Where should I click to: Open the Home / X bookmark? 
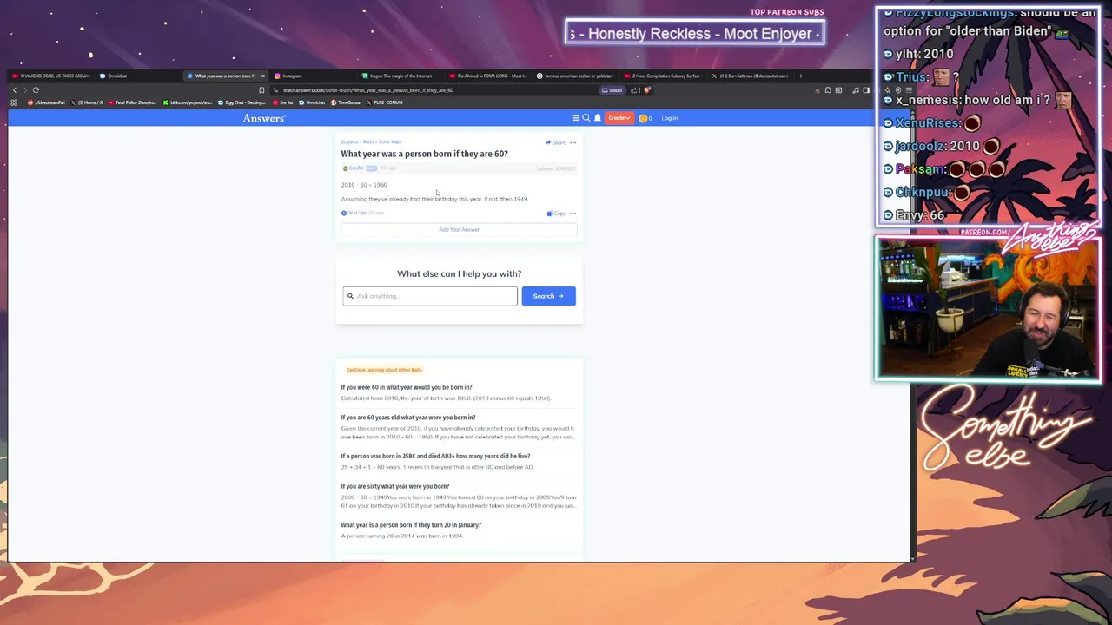click(x=88, y=102)
